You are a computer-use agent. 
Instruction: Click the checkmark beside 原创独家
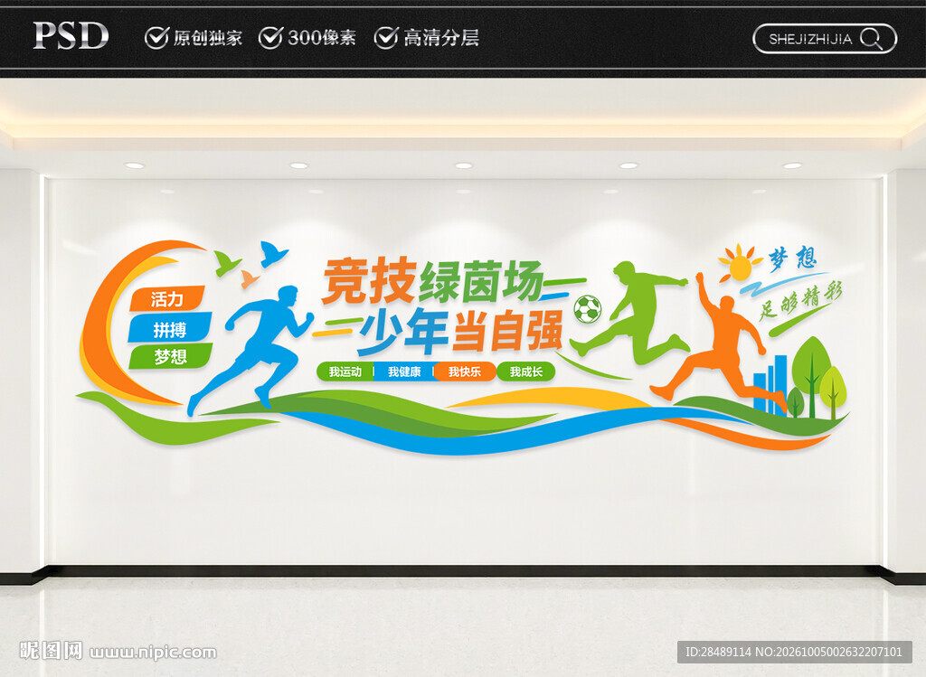[156, 38]
